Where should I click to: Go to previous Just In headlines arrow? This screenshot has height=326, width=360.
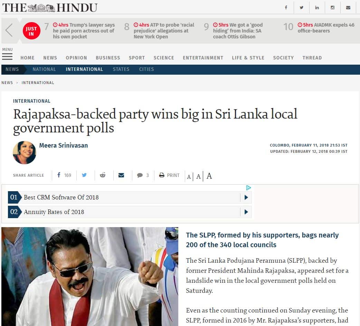pos(9,30)
